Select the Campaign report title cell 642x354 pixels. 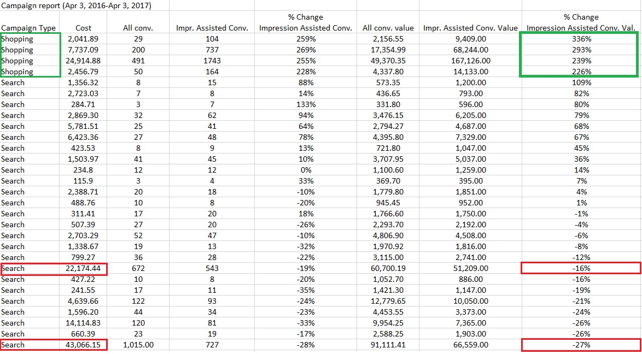tap(77, 6)
